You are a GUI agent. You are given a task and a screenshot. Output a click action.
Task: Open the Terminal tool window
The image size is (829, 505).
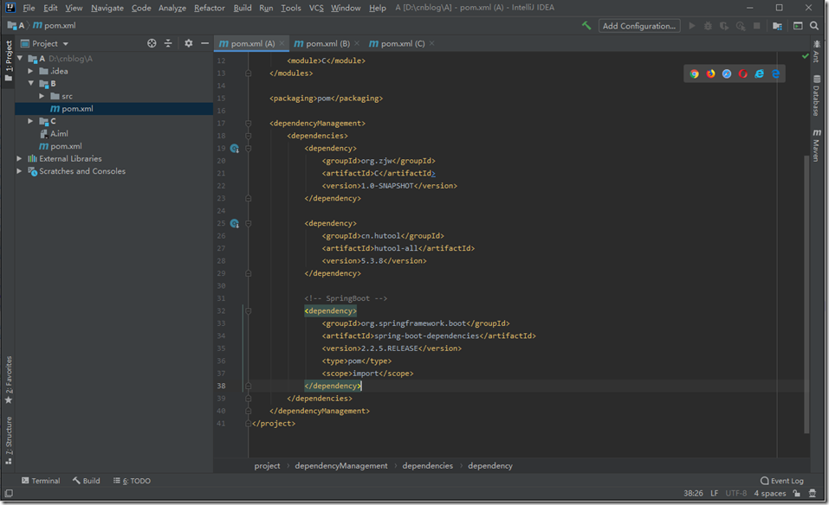41,481
